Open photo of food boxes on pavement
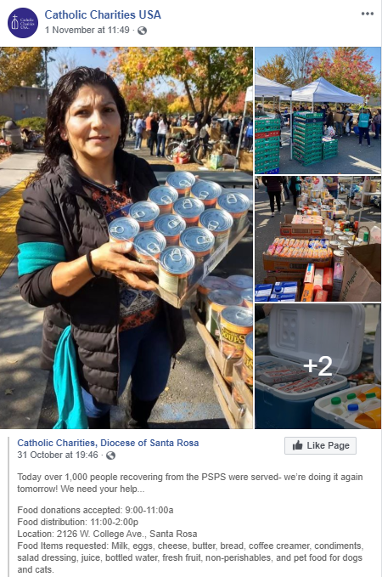This screenshot has width=382, height=577. tap(317, 239)
